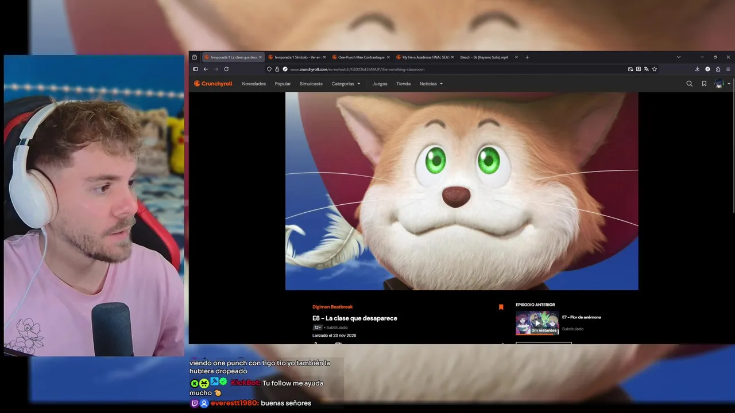Open browser downloads arrow icon
This screenshot has width=735, height=413.
coord(697,69)
